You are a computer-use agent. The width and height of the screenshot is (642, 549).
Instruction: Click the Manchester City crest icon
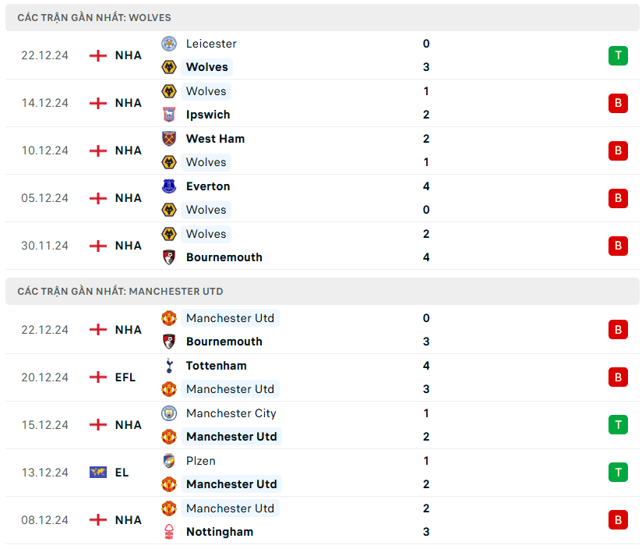coord(168,413)
